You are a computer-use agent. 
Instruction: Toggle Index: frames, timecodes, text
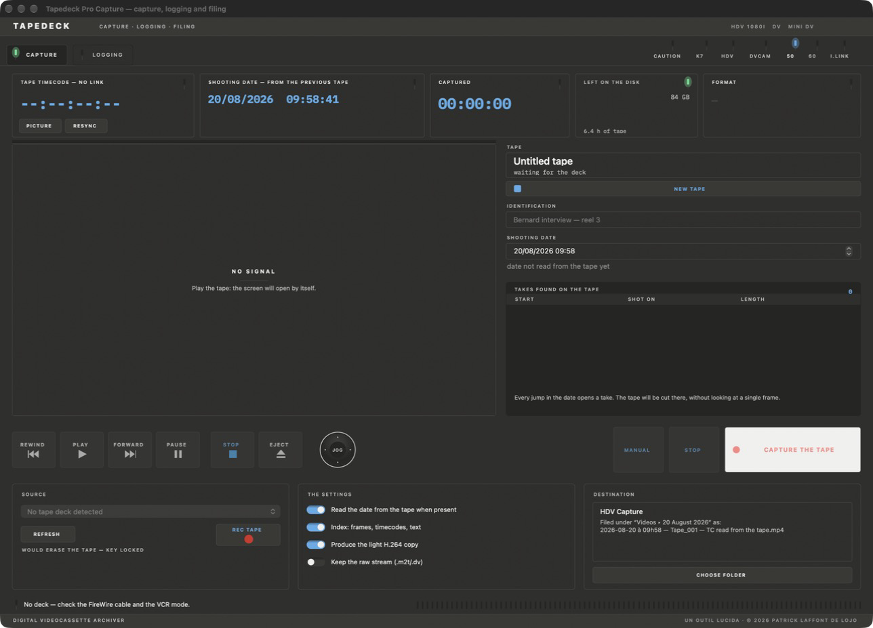coord(316,527)
